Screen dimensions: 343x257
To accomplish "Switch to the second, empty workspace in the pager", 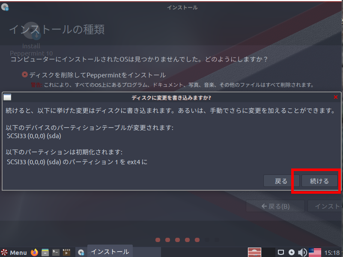I will 268,252.
